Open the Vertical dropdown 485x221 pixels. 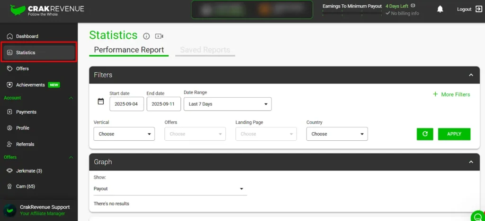coord(124,134)
